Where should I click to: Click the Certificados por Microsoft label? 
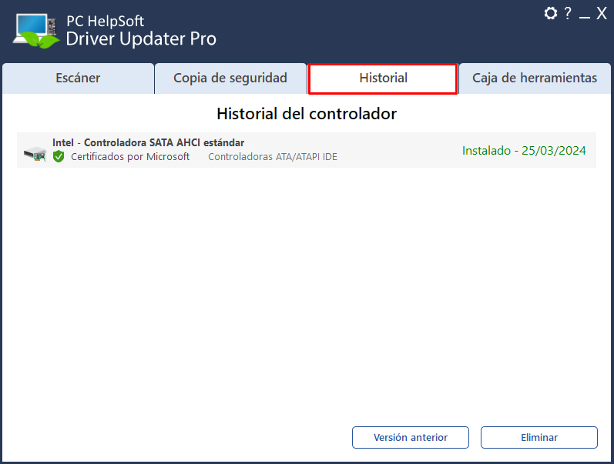(130, 157)
